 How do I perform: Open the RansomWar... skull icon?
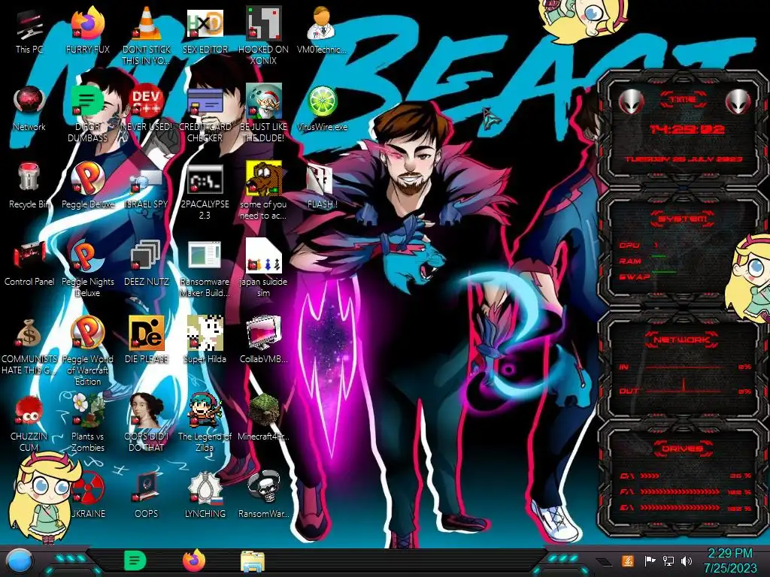click(263, 496)
